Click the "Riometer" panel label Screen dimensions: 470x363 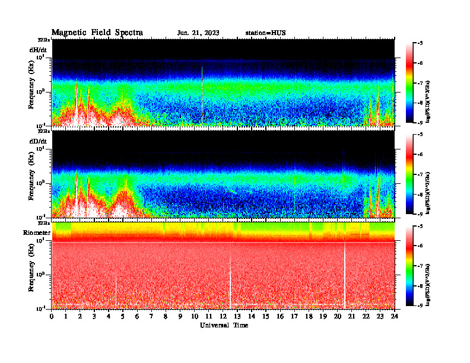(x=37, y=233)
